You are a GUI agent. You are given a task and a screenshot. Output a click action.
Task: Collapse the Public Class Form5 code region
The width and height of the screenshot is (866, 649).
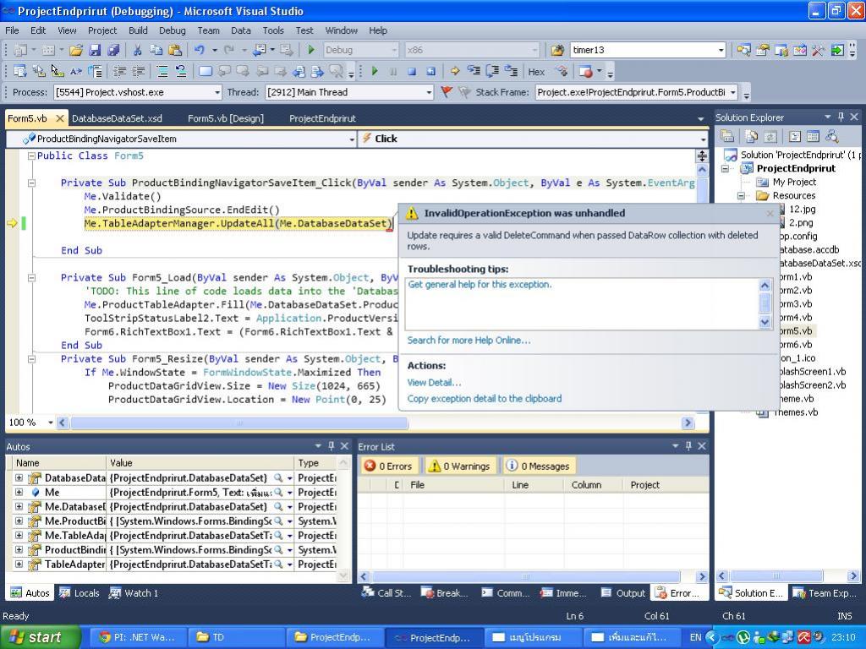[x=31, y=155]
